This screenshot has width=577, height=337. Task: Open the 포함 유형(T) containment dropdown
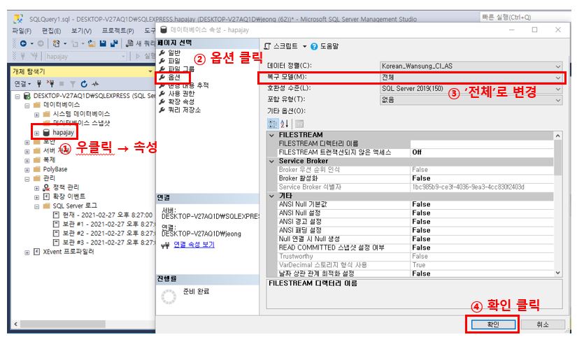(471, 100)
